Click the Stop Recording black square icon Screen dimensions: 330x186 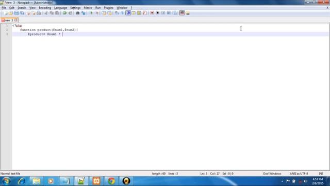tap(157, 13)
